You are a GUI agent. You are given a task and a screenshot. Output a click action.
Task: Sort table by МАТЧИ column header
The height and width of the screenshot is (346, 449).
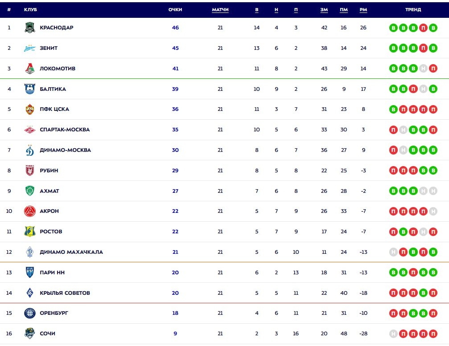[x=220, y=10]
